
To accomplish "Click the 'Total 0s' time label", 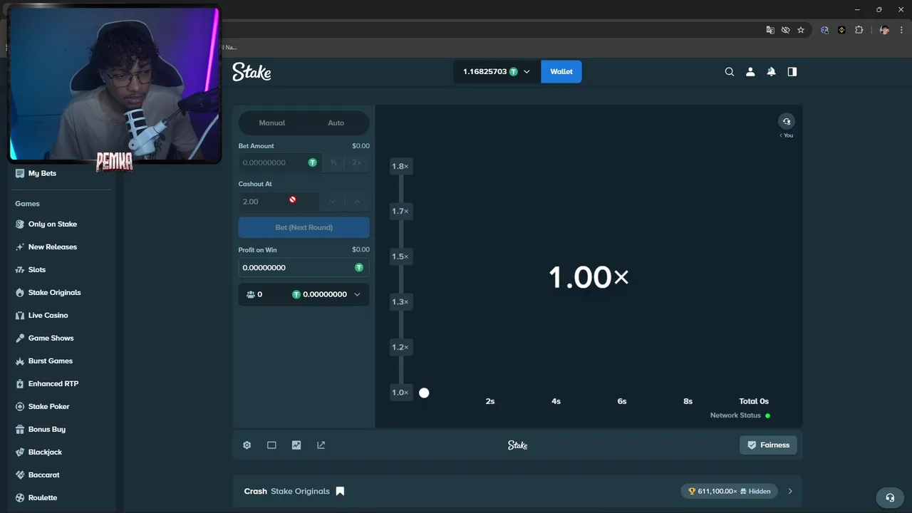I will click(x=754, y=401).
